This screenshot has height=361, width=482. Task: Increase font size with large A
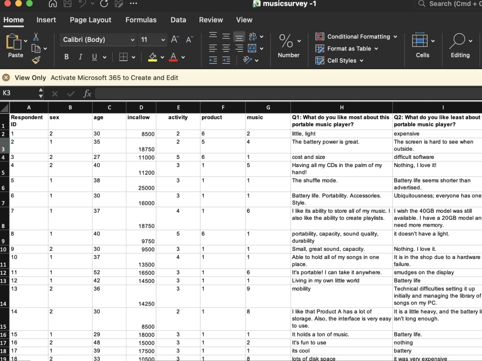[175, 39]
